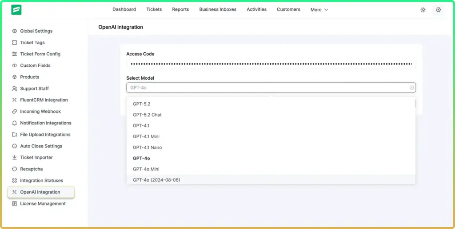Click the License Management document icon

click(x=14, y=204)
